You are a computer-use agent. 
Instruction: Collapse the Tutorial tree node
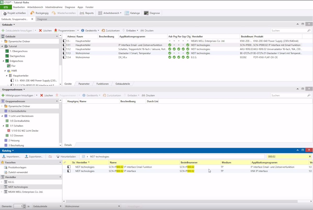point(2,46)
